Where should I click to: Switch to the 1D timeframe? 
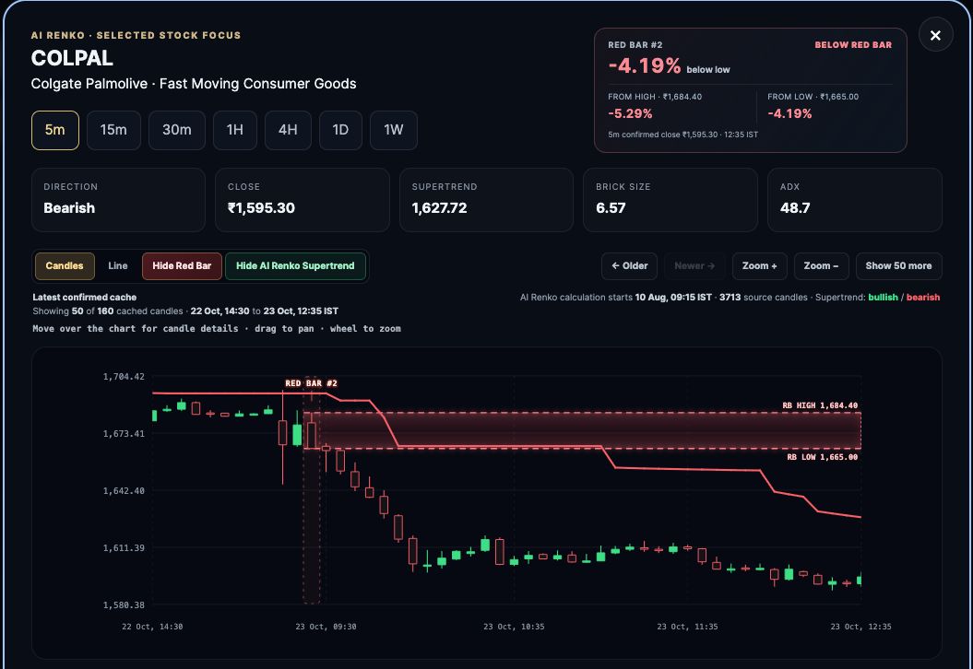tap(340, 130)
